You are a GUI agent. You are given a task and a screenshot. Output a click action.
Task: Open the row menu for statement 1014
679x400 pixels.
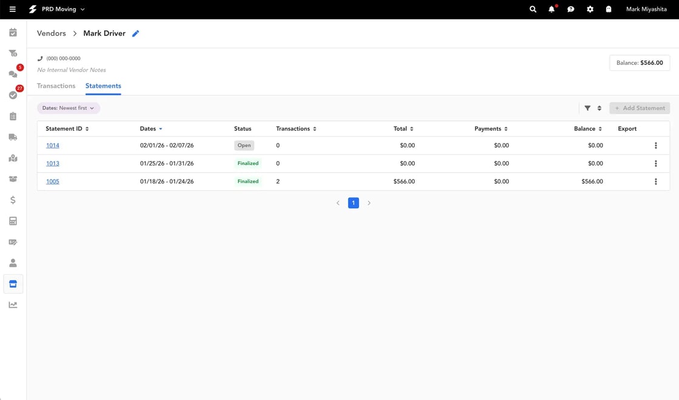tap(655, 145)
